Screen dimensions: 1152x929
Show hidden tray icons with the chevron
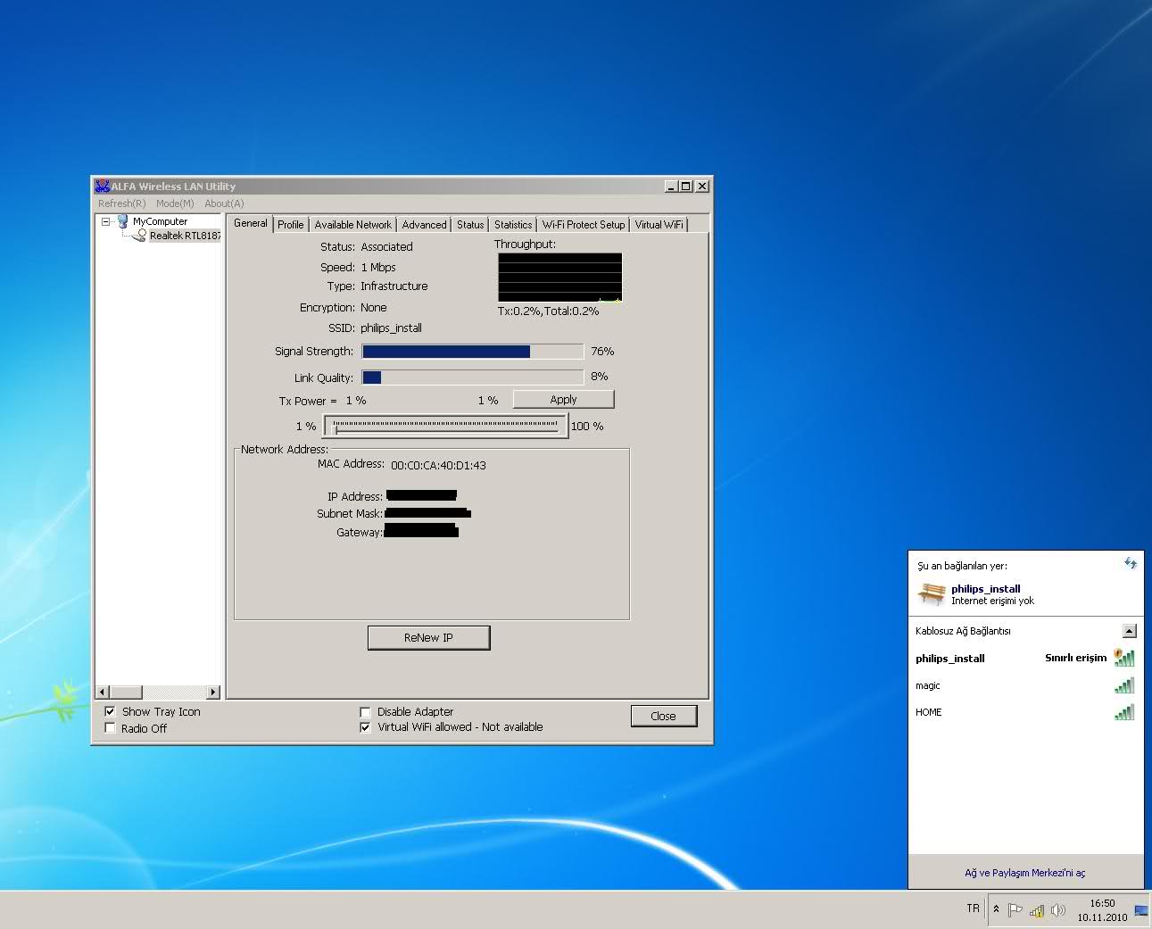pyautogui.click(x=996, y=909)
